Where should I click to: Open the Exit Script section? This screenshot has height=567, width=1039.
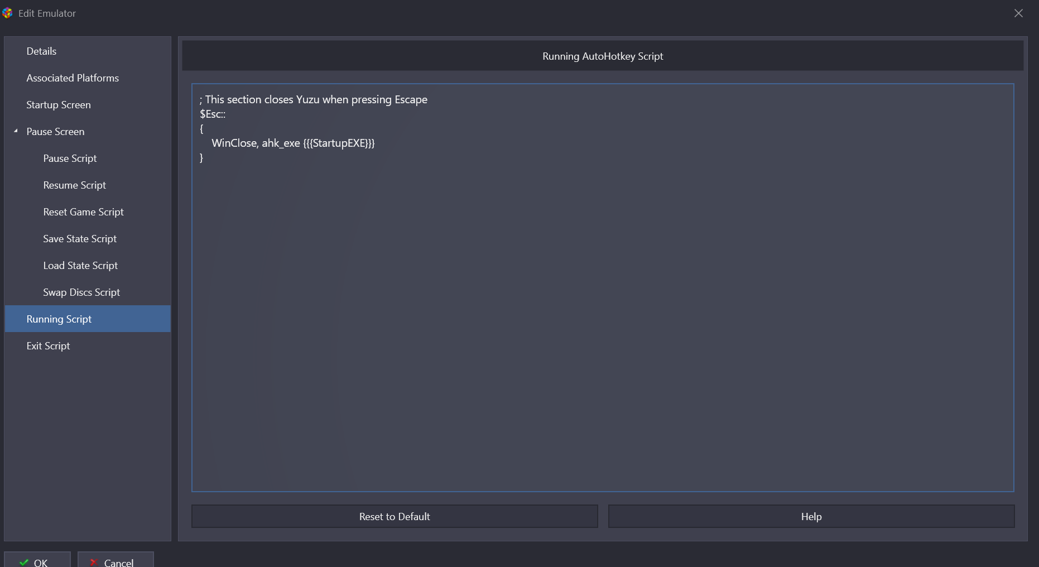coord(88,346)
